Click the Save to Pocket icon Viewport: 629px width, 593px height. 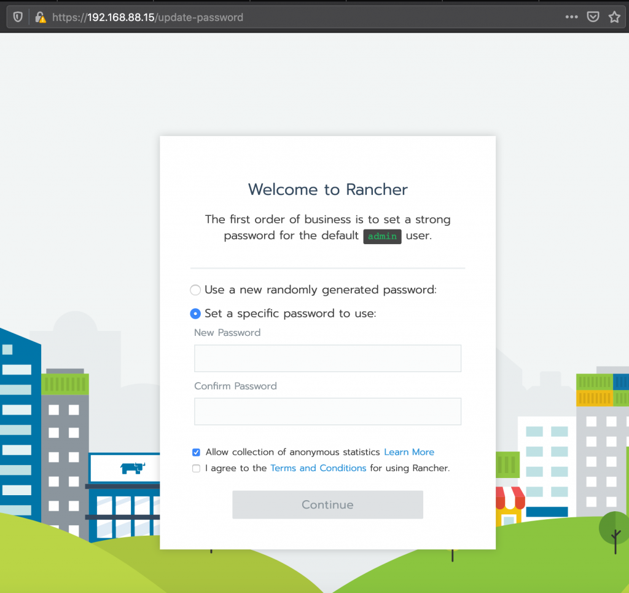593,17
